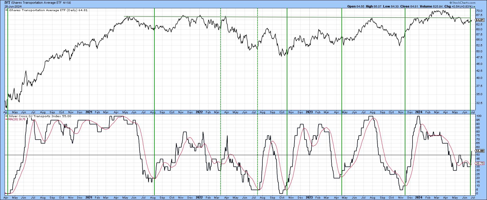Click the 47.5 label on the price axis
487x200 pixels.
tap(479, 57)
